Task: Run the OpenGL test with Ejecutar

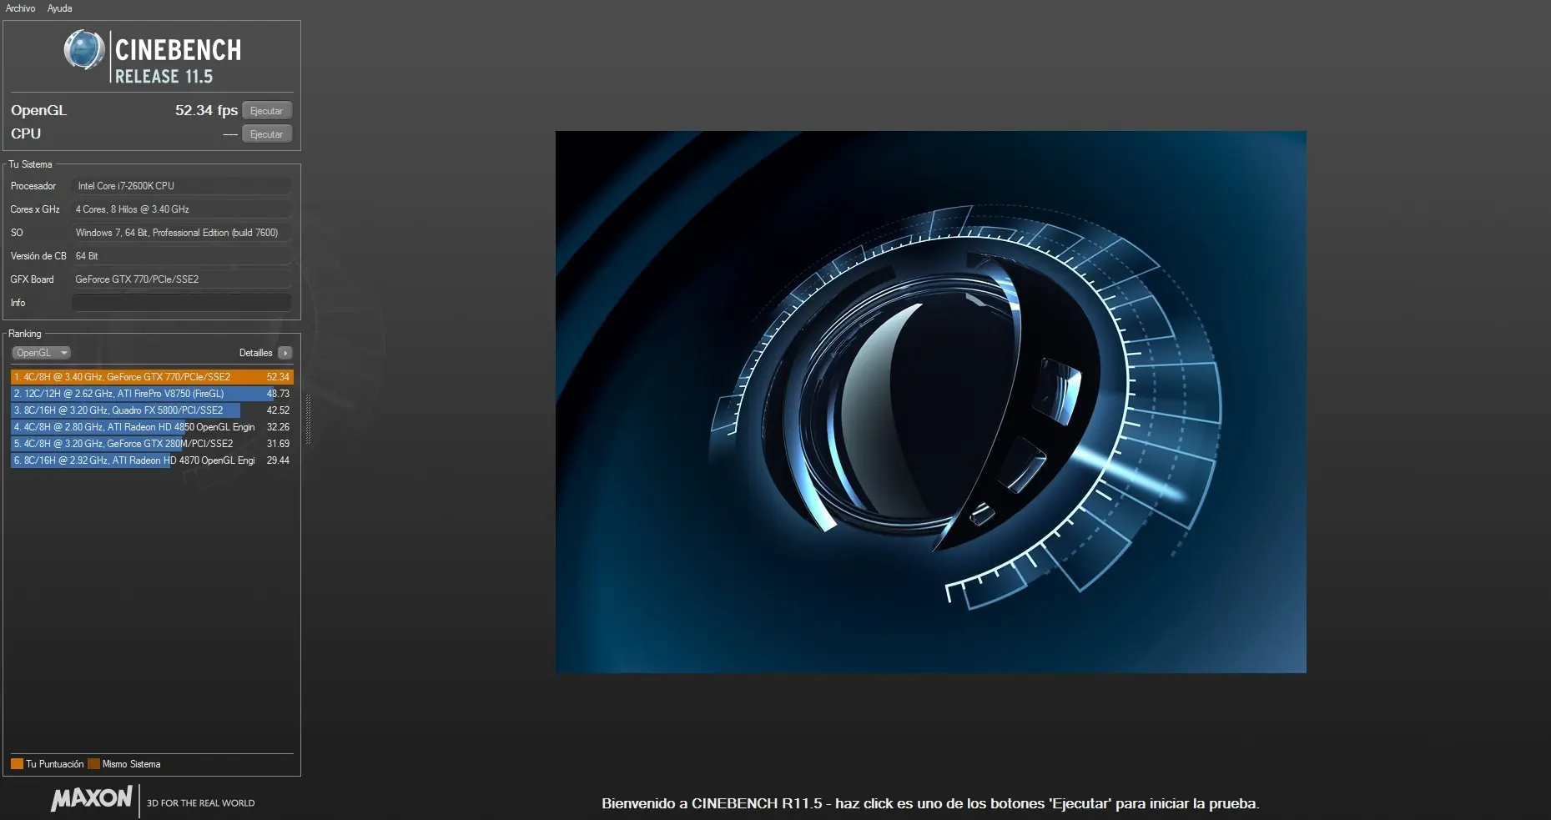Action: click(267, 111)
